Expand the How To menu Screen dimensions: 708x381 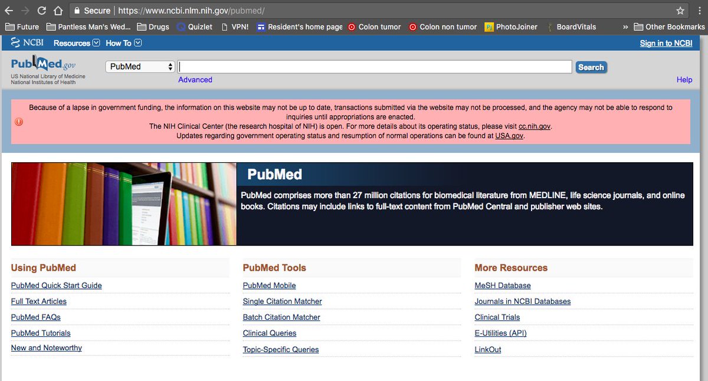point(124,43)
